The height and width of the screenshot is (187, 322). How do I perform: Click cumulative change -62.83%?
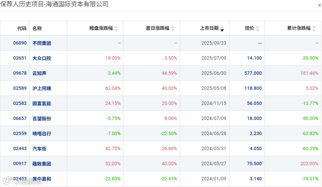point(310,133)
